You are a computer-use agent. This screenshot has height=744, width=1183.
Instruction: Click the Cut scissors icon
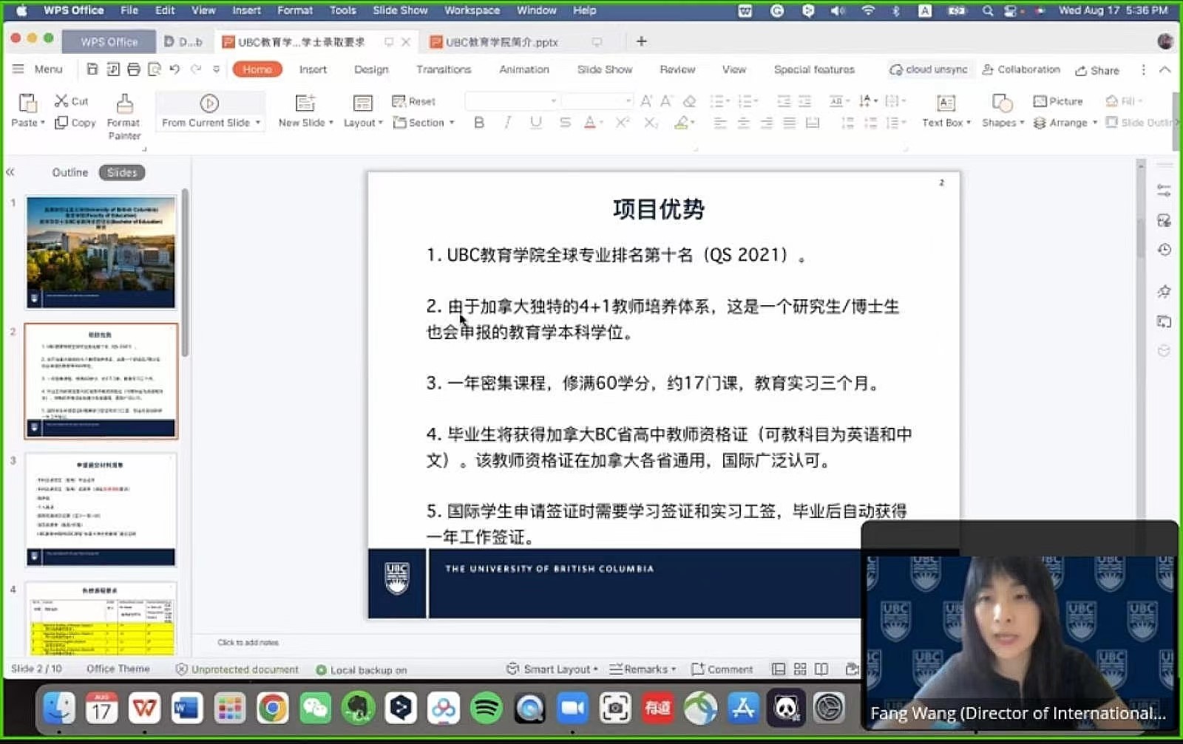tap(62, 101)
